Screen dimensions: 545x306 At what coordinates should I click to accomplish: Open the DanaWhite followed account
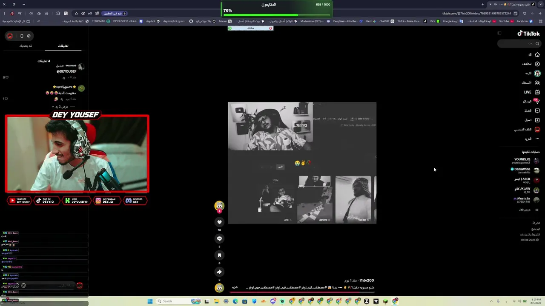(x=525, y=170)
